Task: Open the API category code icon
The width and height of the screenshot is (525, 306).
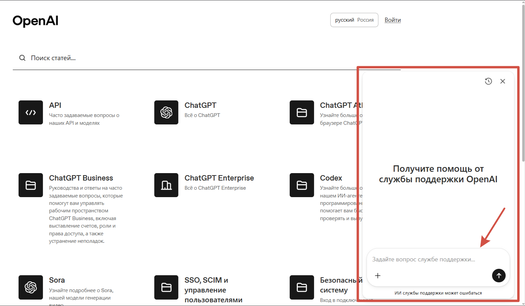Action: click(31, 112)
